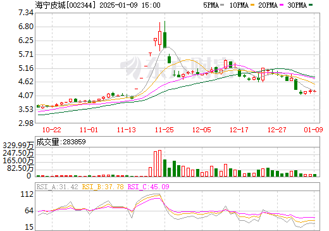This screenshot has width=329, height=231.
Task: Select the 12-05 date label
Action: [202, 130]
